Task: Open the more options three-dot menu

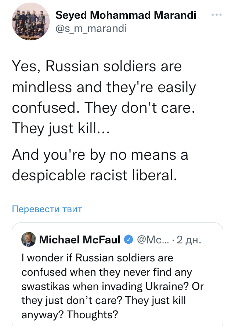Action: coord(217,15)
